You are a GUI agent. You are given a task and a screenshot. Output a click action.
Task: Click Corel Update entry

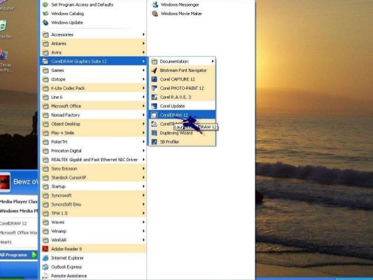[x=182, y=106]
